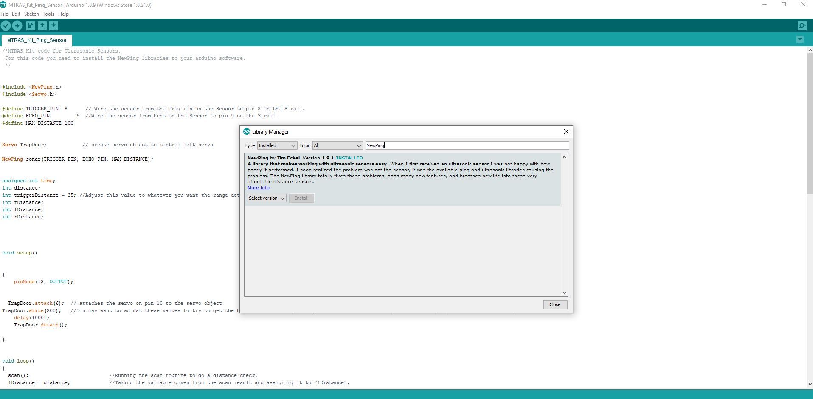Click the pinMode(13, OUTPUT) line
This screenshot has width=813, height=399.
[x=43, y=282]
